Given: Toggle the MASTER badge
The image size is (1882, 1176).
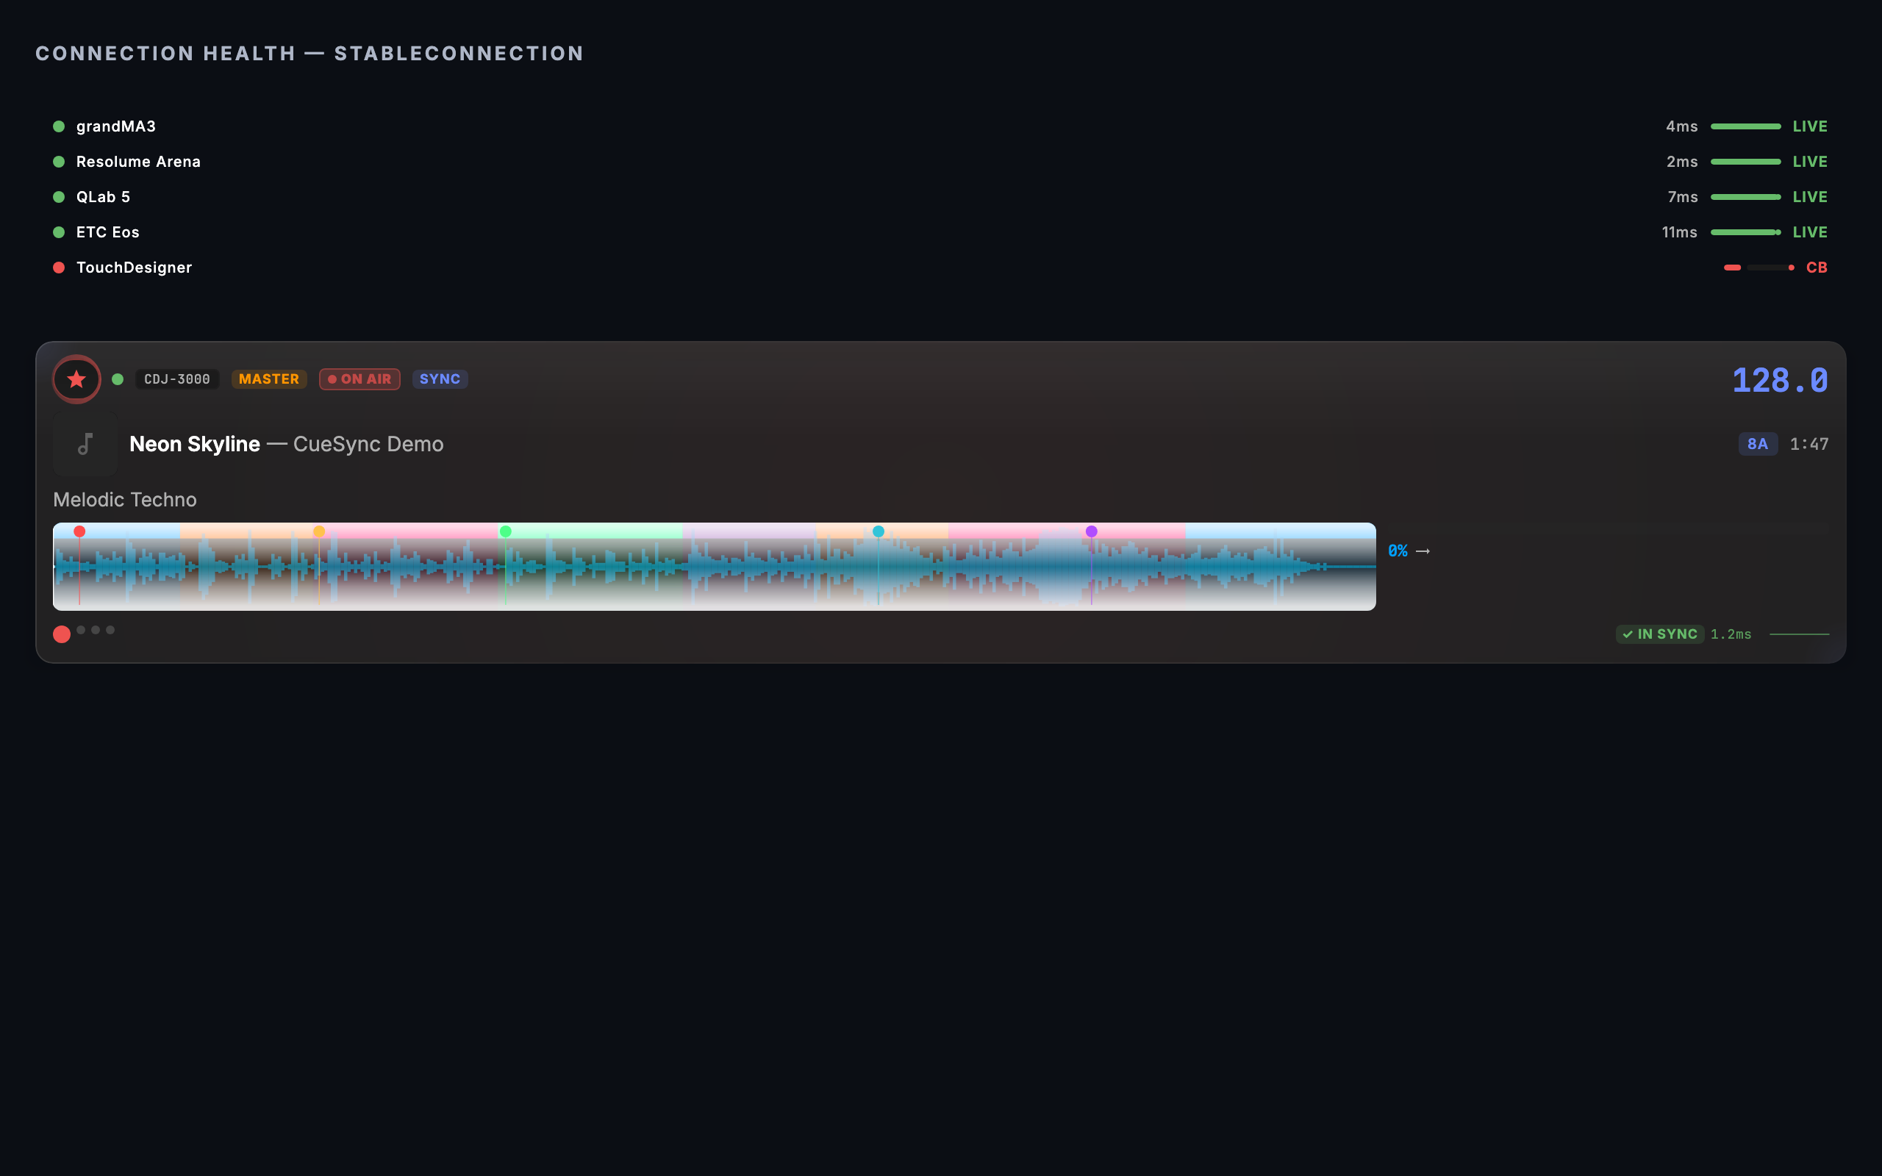Looking at the screenshot, I should [x=269, y=379].
